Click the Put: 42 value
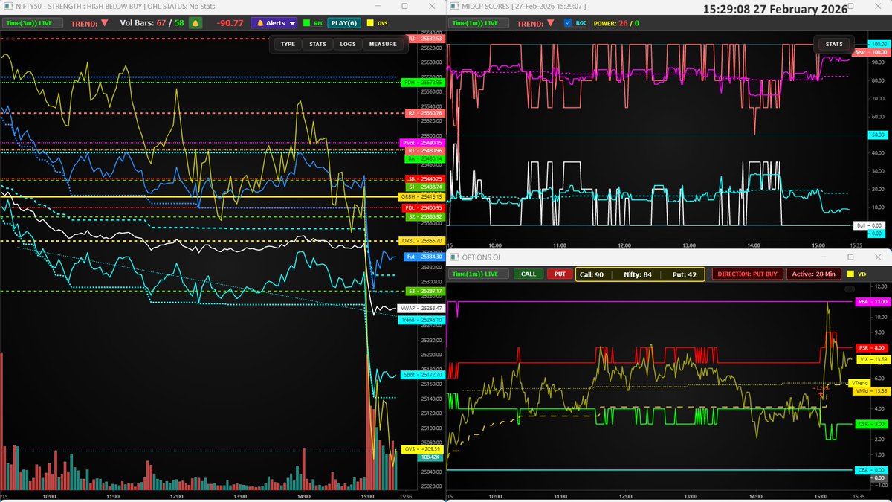 [683, 274]
